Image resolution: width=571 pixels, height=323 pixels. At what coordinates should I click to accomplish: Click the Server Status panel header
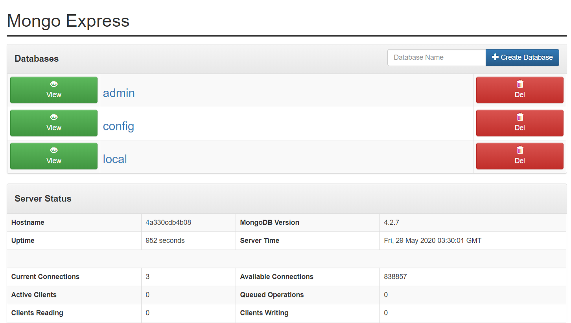point(43,198)
